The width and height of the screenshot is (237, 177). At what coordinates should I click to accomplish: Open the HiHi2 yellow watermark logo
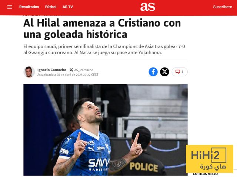click(x=210, y=159)
